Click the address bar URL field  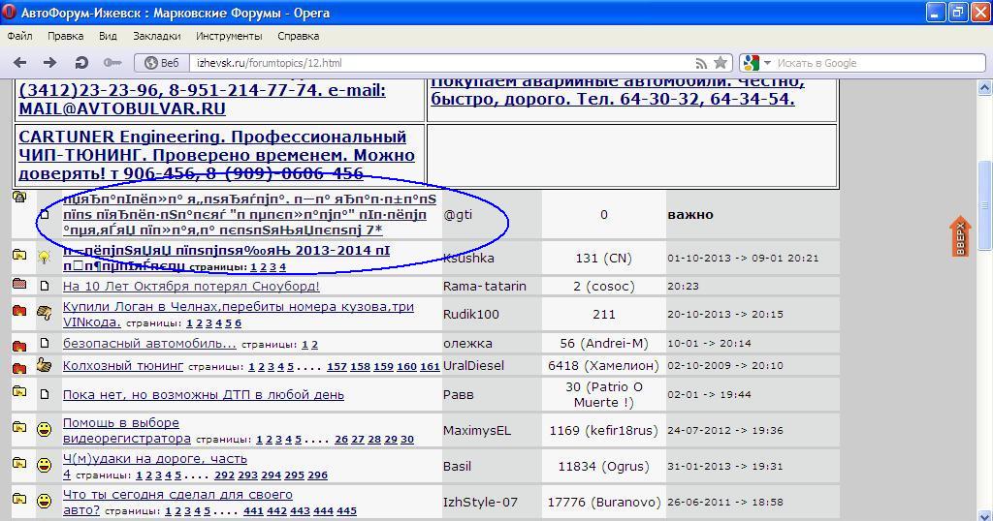(x=436, y=63)
